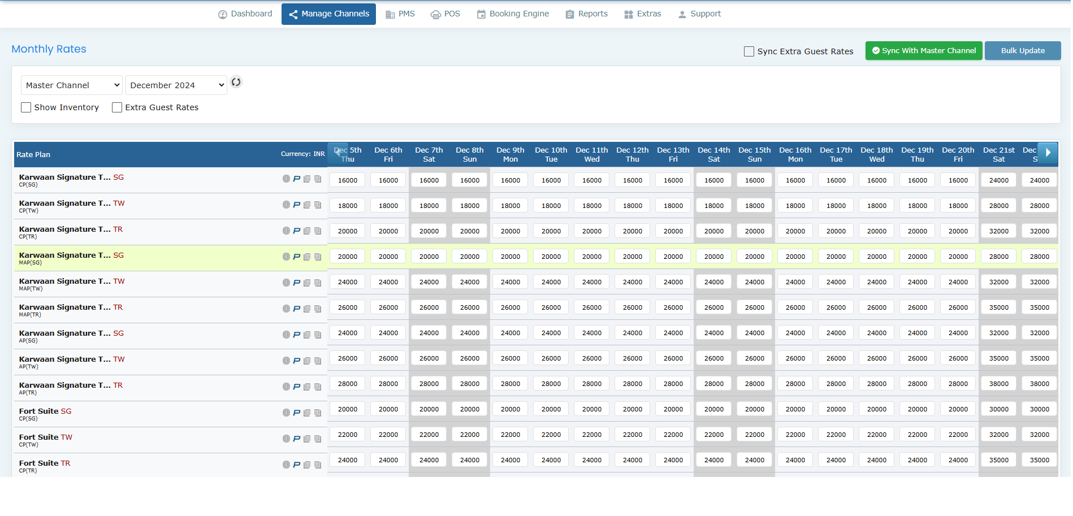Open the Booking Engine icon

[x=481, y=13]
